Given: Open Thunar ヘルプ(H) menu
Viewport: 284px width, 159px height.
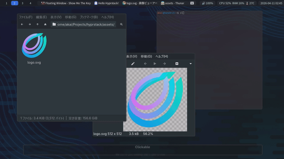Looking at the screenshot, I should tap(107, 17).
